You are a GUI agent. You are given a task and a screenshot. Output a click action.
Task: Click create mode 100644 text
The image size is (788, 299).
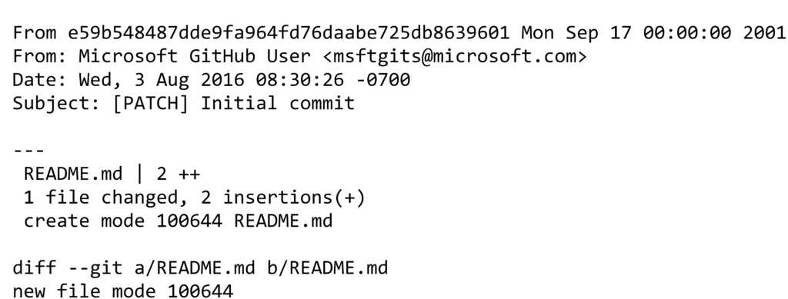tap(123, 221)
